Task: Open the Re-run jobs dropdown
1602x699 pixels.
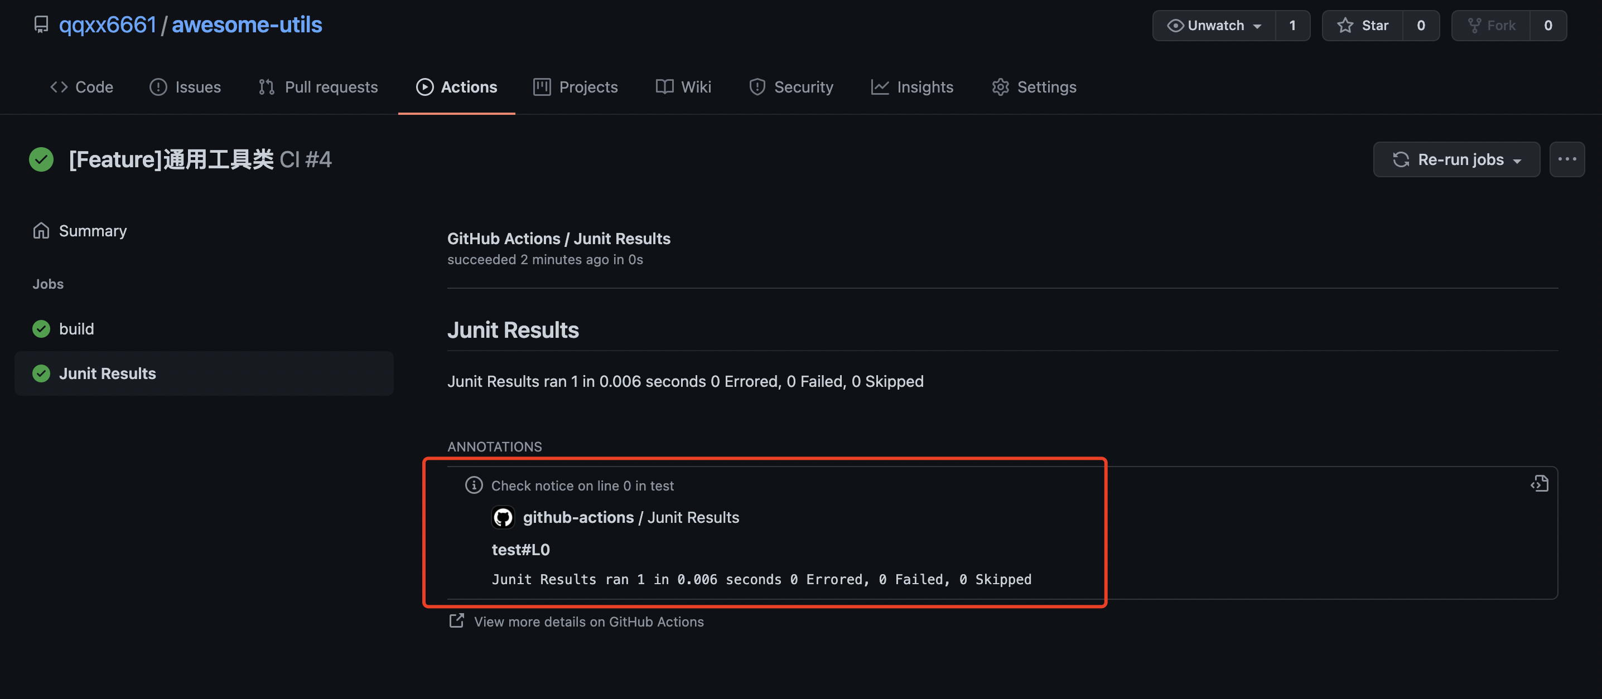Action: [x=1456, y=159]
